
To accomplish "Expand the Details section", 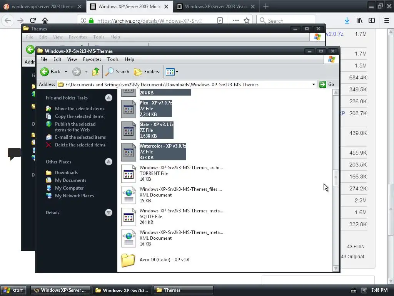I will (109, 213).
